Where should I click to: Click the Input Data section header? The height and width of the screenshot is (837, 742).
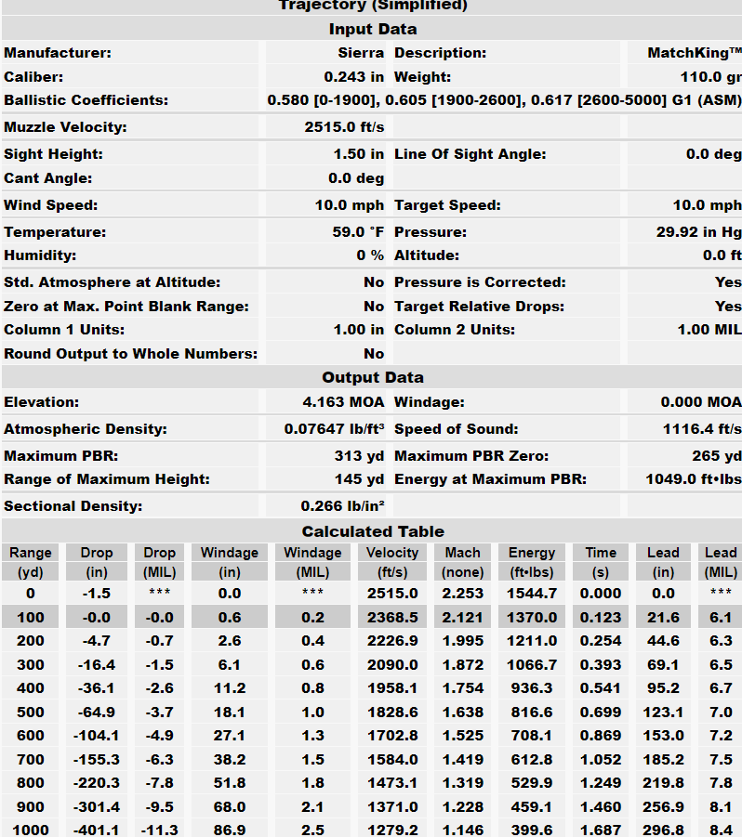pos(373,29)
